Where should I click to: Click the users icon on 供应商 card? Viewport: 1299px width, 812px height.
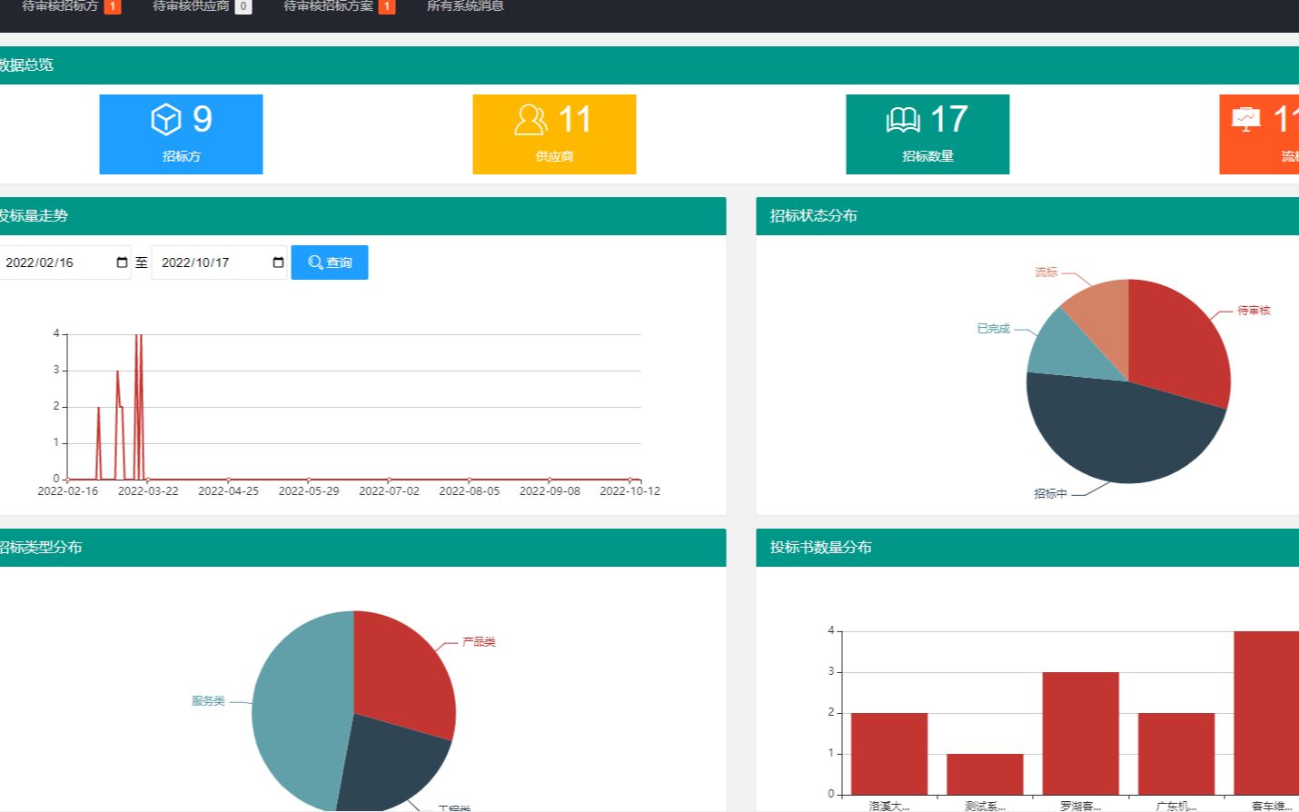pyautogui.click(x=531, y=119)
